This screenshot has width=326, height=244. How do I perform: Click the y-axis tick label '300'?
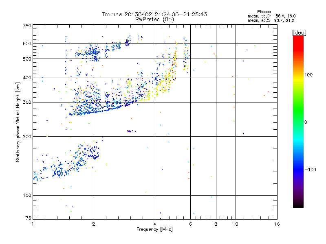tap(27, 102)
